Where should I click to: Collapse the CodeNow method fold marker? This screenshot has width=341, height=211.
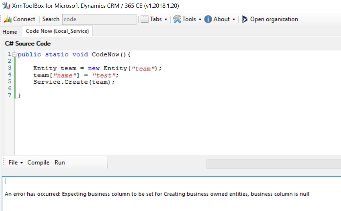pyautogui.click(x=14, y=54)
